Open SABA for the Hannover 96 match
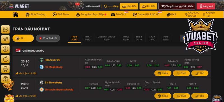This screenshot has width=224, height=102. [163, 73]
